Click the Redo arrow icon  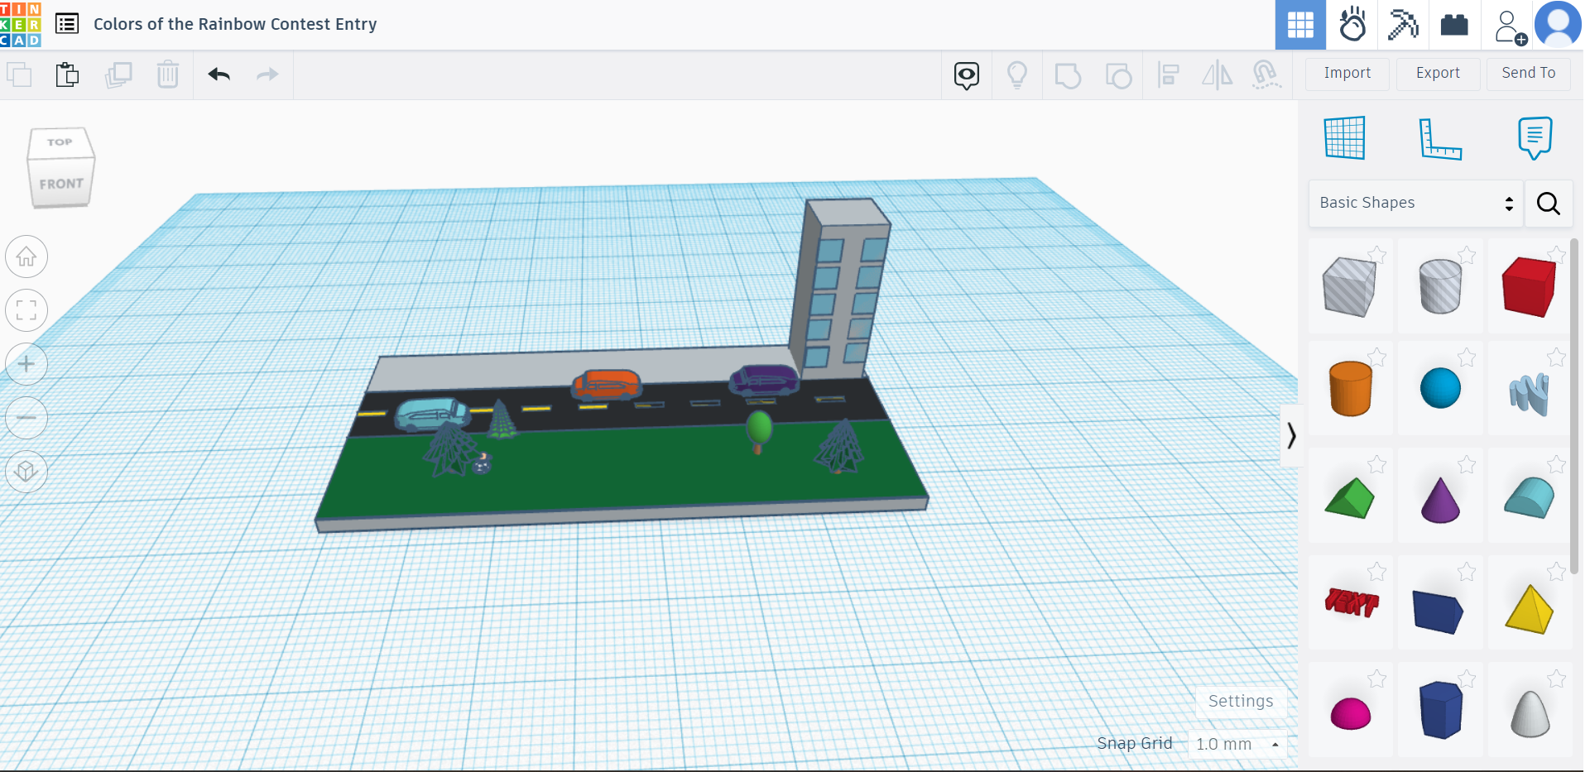(267, 74)
